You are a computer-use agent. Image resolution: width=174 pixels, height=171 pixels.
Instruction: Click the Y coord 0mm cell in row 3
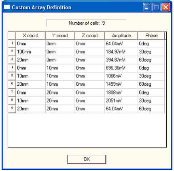click(60, 60)
